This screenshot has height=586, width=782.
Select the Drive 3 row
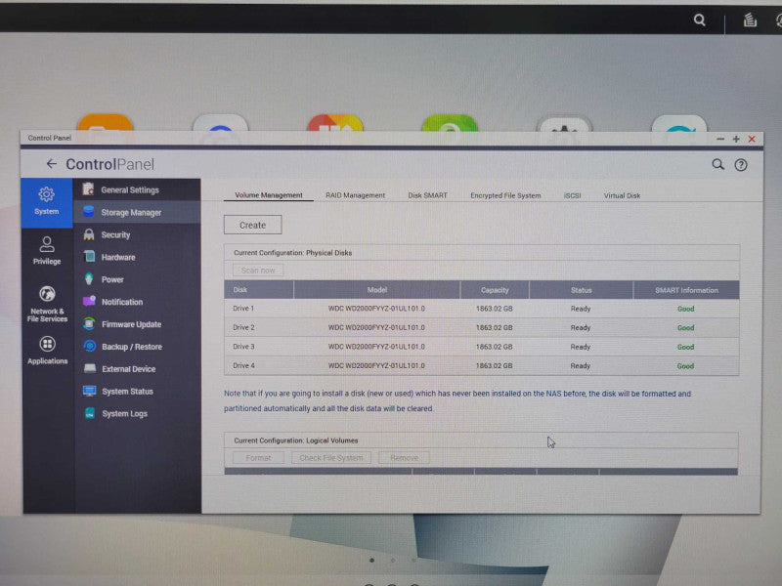482,347
